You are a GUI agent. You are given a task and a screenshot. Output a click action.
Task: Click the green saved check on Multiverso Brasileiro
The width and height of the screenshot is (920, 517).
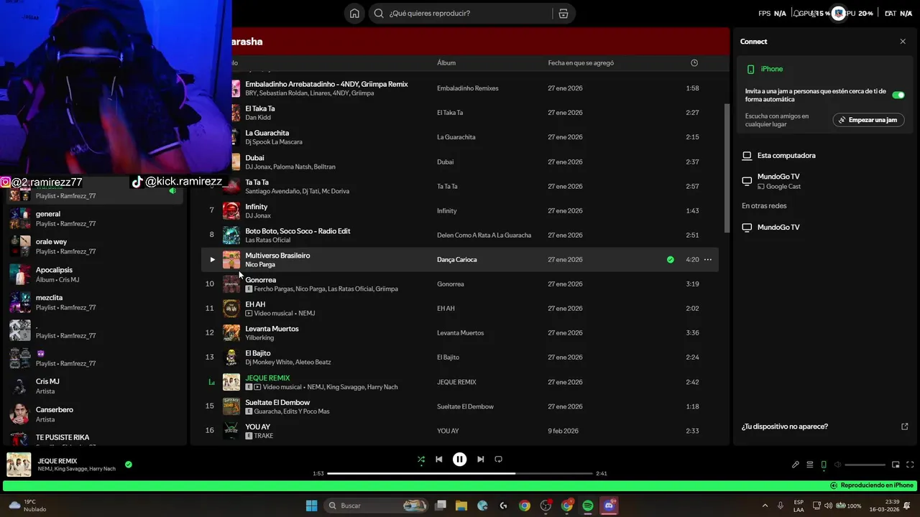tap(671, 260)
